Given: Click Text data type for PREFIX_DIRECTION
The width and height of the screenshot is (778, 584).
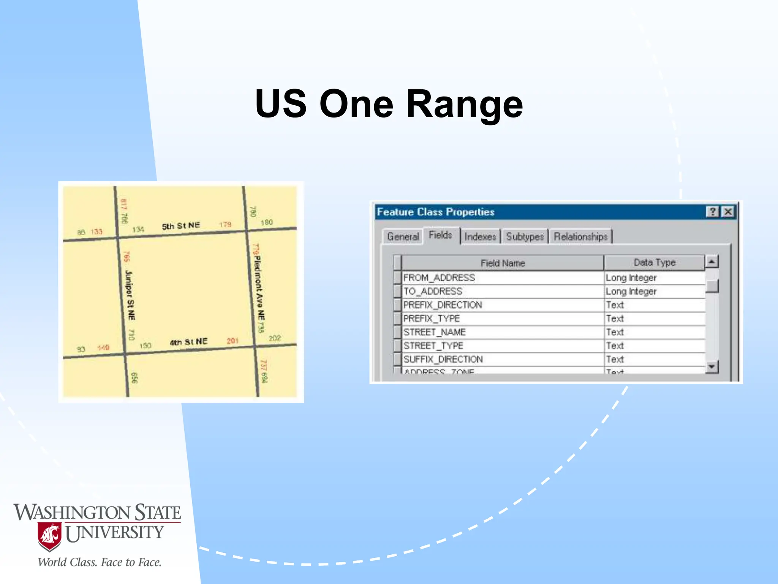Looking at the screenshot, I should 654,305.
